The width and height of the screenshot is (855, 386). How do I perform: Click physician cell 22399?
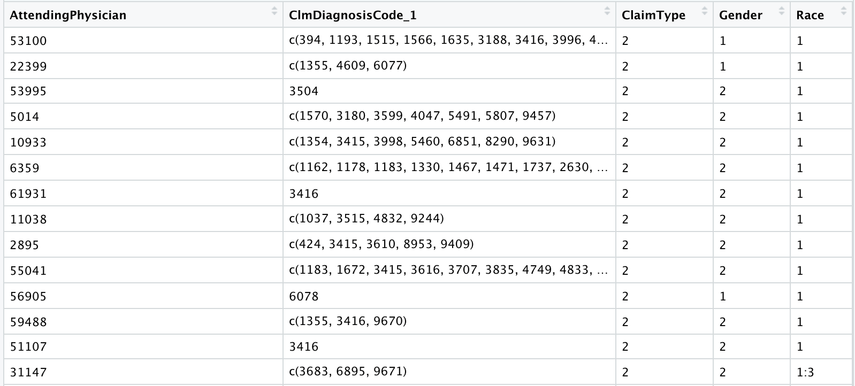143,66
